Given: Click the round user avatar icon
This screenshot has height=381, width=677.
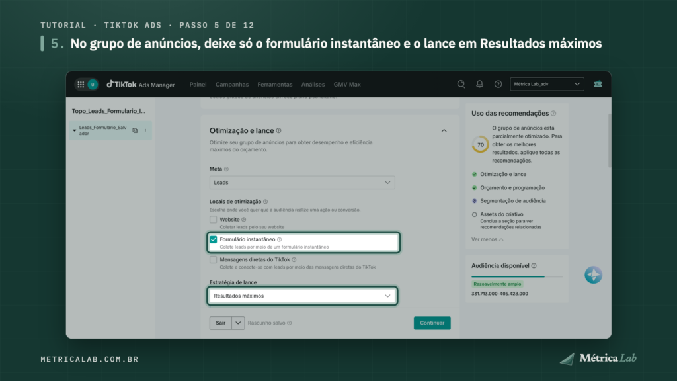Looking at the screenshot, I should (x=93, y=85).
